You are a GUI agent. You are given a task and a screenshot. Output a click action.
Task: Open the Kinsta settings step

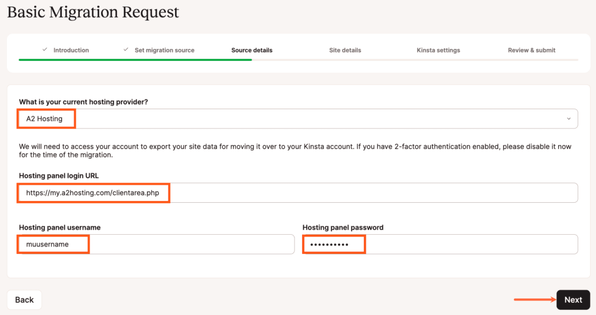(438, 51)
